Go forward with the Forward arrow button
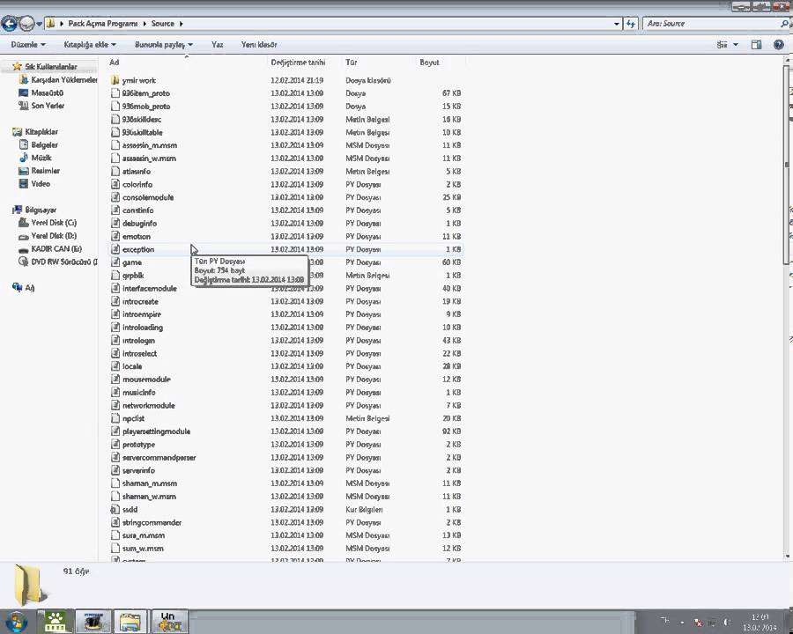The image size is (793, 634). click(x=26, y=23)
